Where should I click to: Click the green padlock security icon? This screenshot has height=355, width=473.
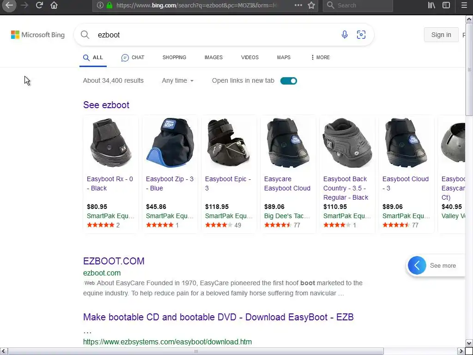(109, 5)
